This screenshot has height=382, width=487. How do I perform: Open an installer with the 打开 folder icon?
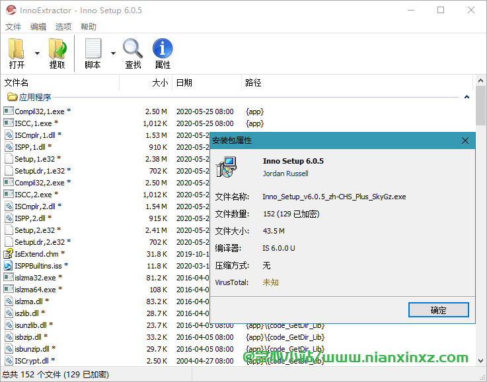click(x=17, y=49)
